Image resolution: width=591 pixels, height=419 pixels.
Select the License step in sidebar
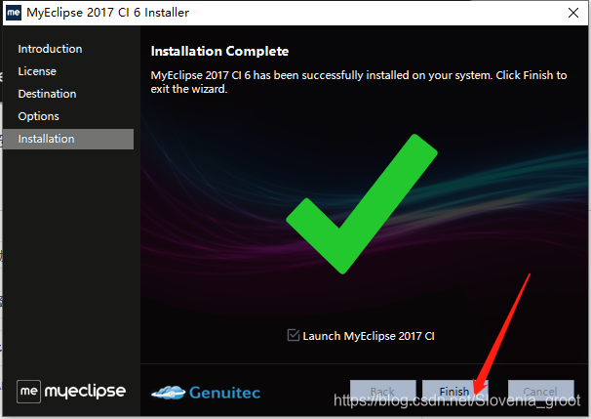37,71
